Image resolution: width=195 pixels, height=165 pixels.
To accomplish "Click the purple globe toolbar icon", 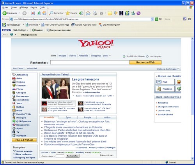I will tap(138, 13).
